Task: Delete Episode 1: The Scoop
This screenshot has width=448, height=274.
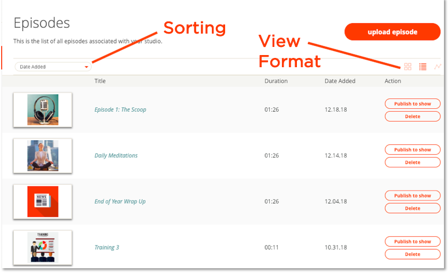Action: 412,116
